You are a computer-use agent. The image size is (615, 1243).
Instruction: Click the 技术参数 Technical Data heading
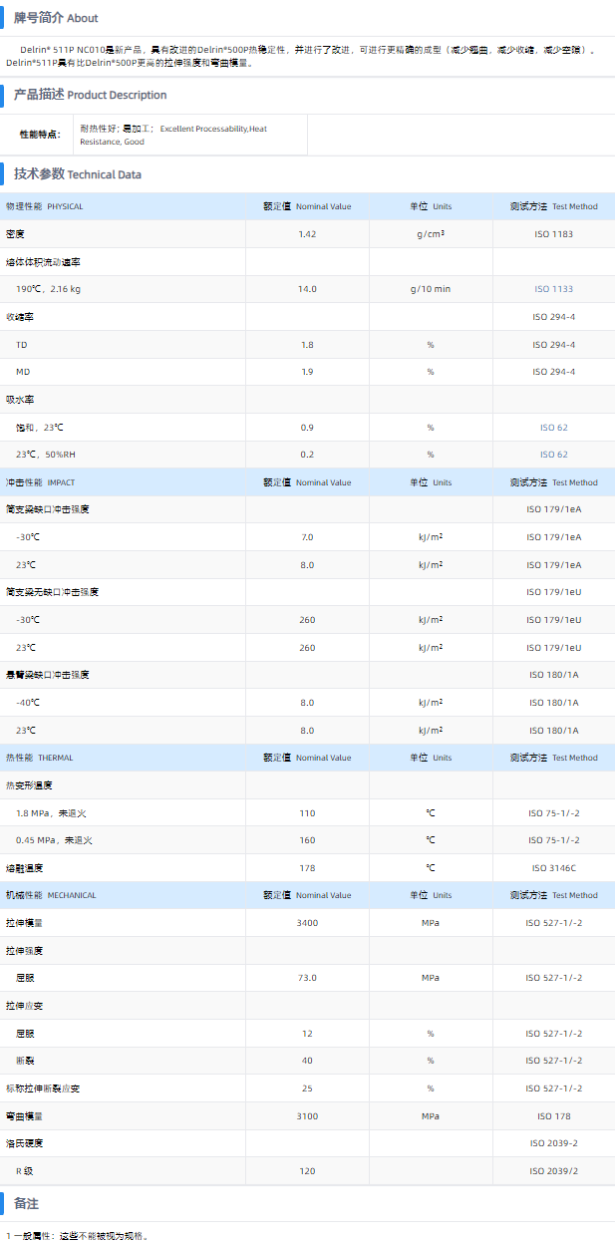point(78,174)
